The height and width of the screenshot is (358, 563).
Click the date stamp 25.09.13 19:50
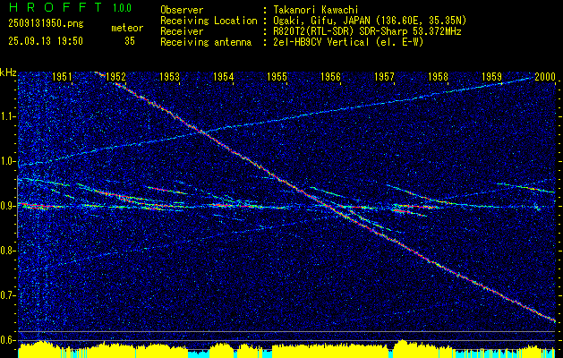click(46, 41)
